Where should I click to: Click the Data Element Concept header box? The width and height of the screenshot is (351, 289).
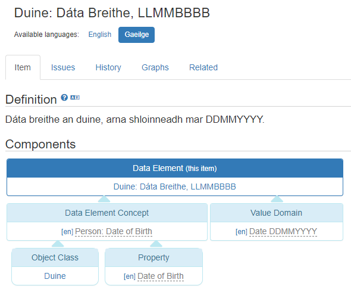click(107, 213)
